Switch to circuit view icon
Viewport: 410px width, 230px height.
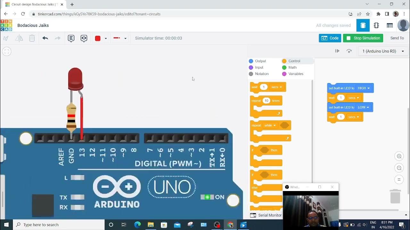(363, 26)
